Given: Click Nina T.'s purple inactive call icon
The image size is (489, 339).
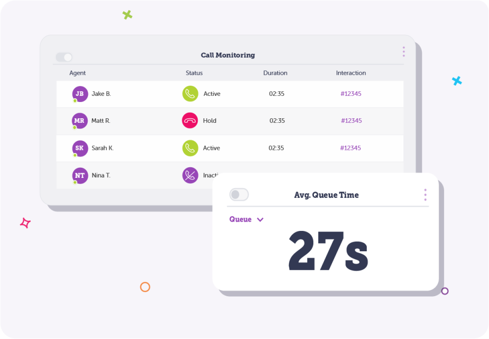Looking at the screenshot, I should [x=190, y=175].
